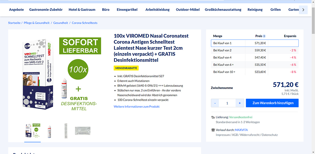Open the Gastronomie-Zubehör category
Viewport: 315px width, 154px height.
pyautogui.click(x=46, y=10)
